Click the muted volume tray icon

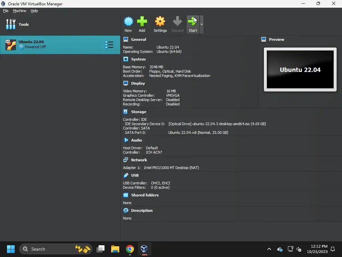pos(299,249)
